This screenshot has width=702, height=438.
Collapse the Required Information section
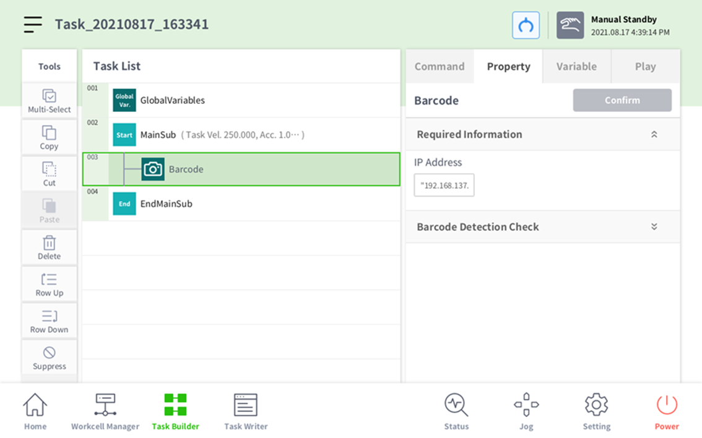654,134
